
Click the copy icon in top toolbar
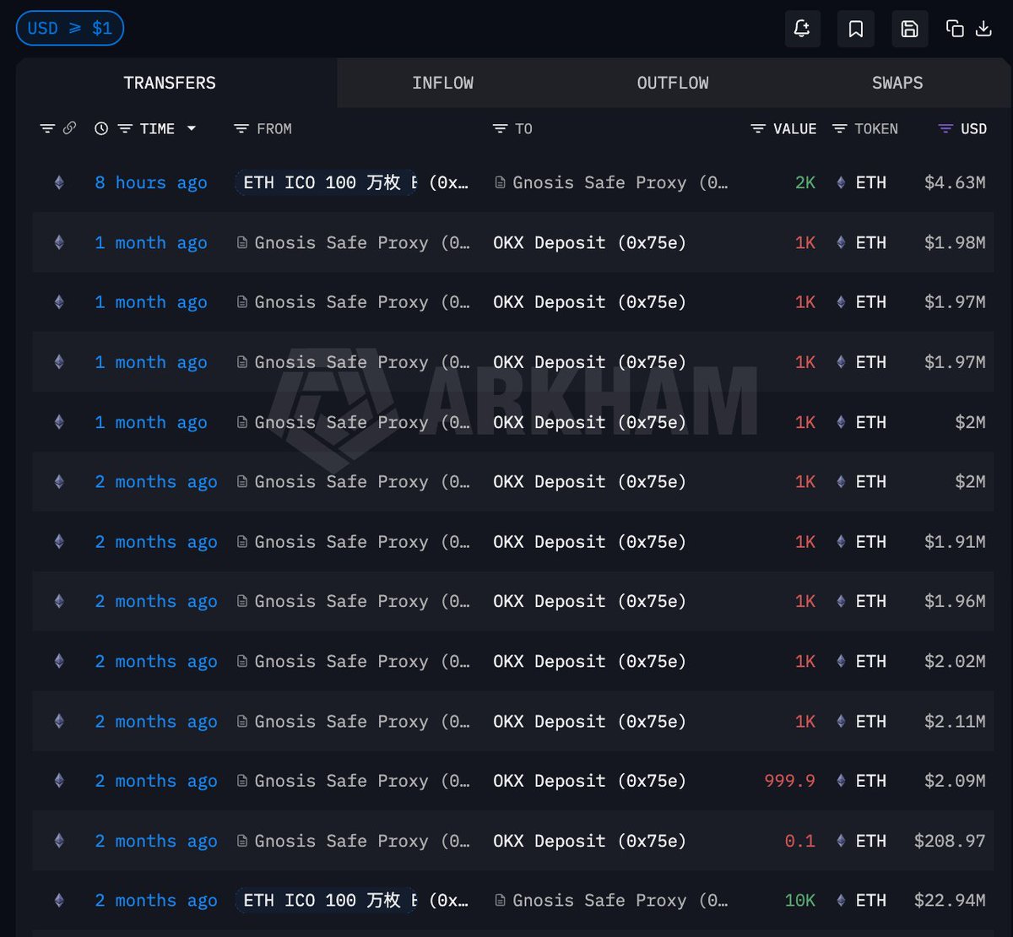tap(955, 29)
